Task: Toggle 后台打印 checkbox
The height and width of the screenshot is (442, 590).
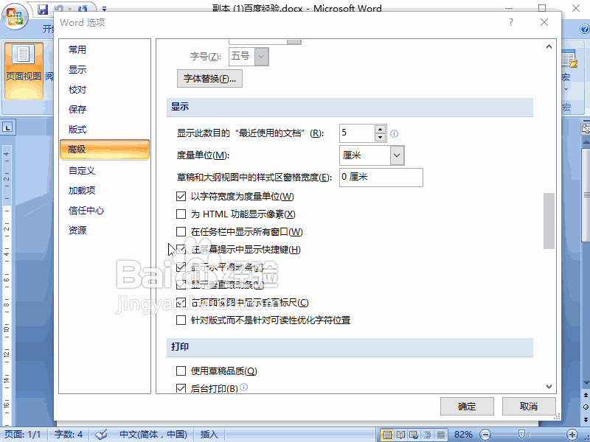Action: 181,388
